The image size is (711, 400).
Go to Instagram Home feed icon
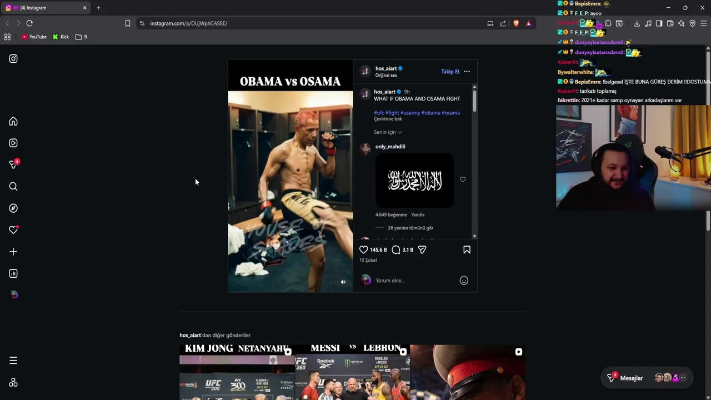[x=13, y=122]
